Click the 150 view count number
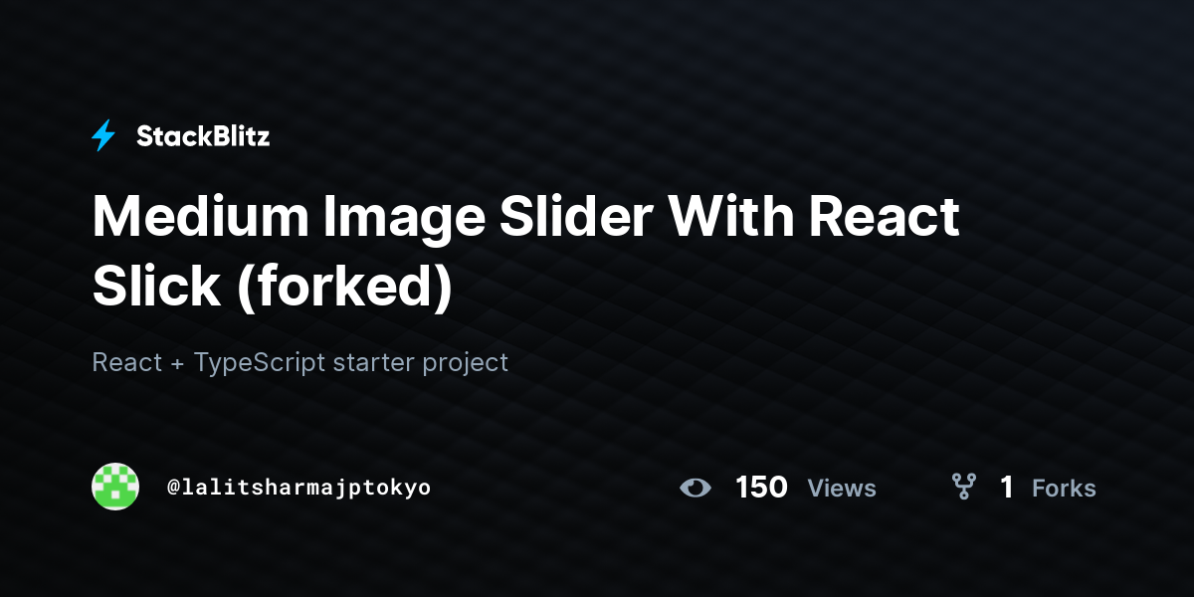Viewport: 1194px width, 597px height. tap(761, 488)
